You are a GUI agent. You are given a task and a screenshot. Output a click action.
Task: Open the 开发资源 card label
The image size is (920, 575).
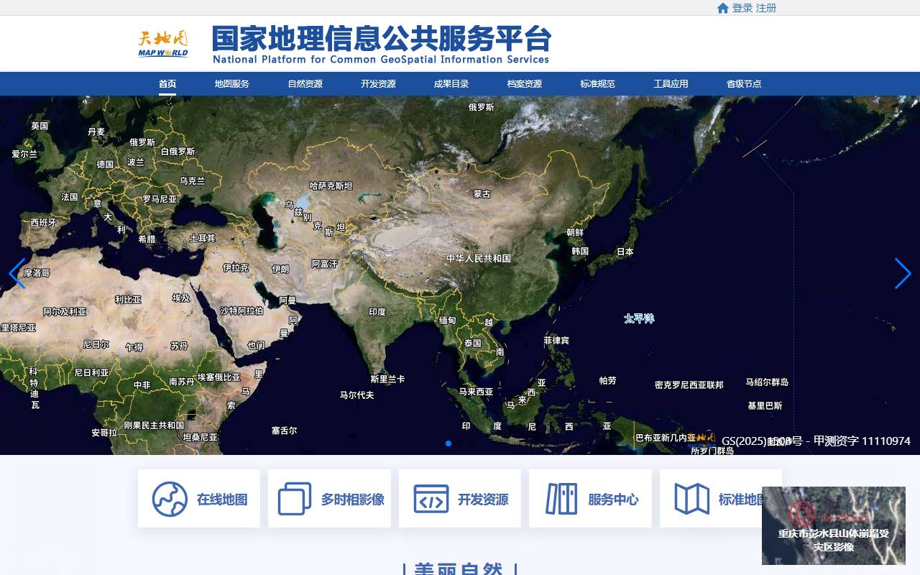(483, 500)
